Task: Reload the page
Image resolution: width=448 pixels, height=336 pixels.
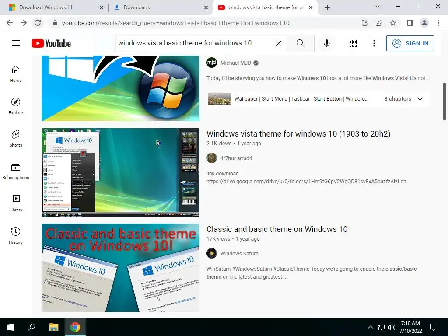Action: (38, 23)
